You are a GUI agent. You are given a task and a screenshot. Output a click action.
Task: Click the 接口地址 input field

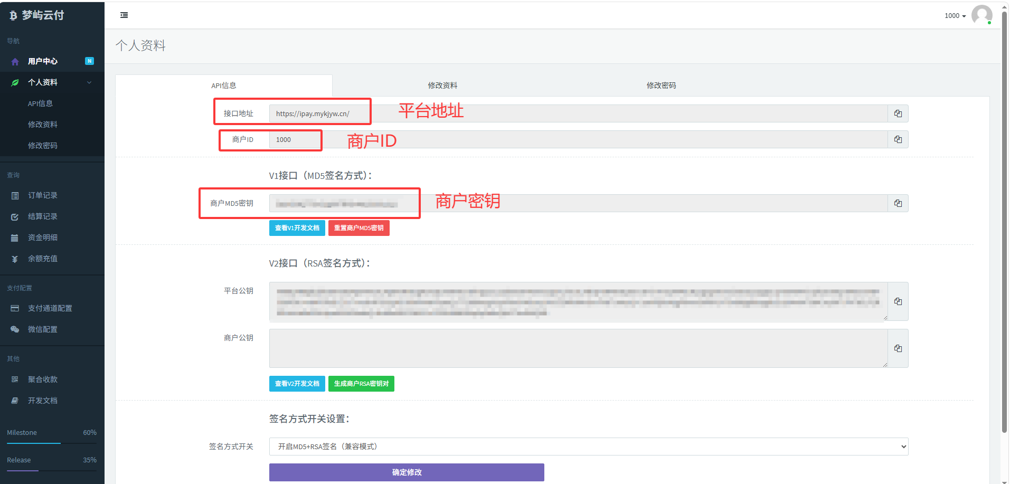[578, 113]
